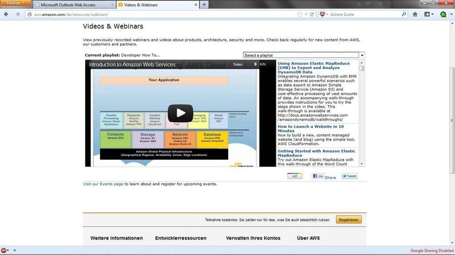Image resolution: width=455 pixels, height=255 pixels.
Task: Click the Über AWS footer heading
Action: (x=308, y=238)
